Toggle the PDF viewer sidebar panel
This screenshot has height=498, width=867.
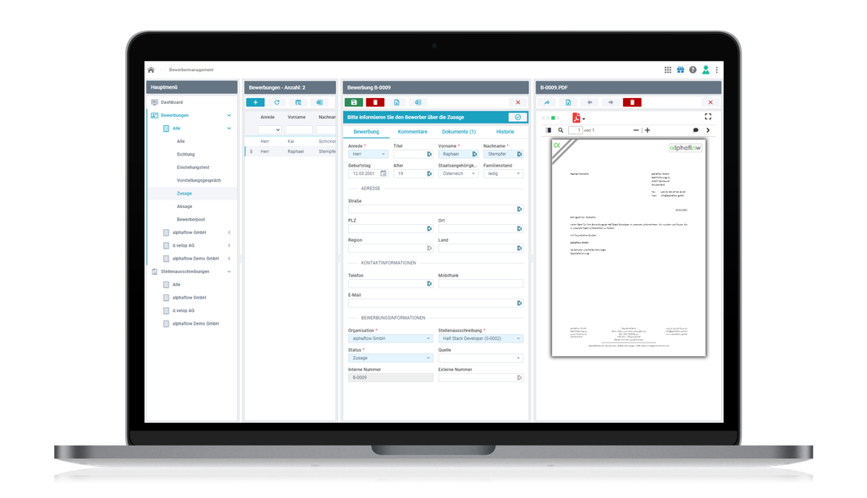[x=549, y=130]
